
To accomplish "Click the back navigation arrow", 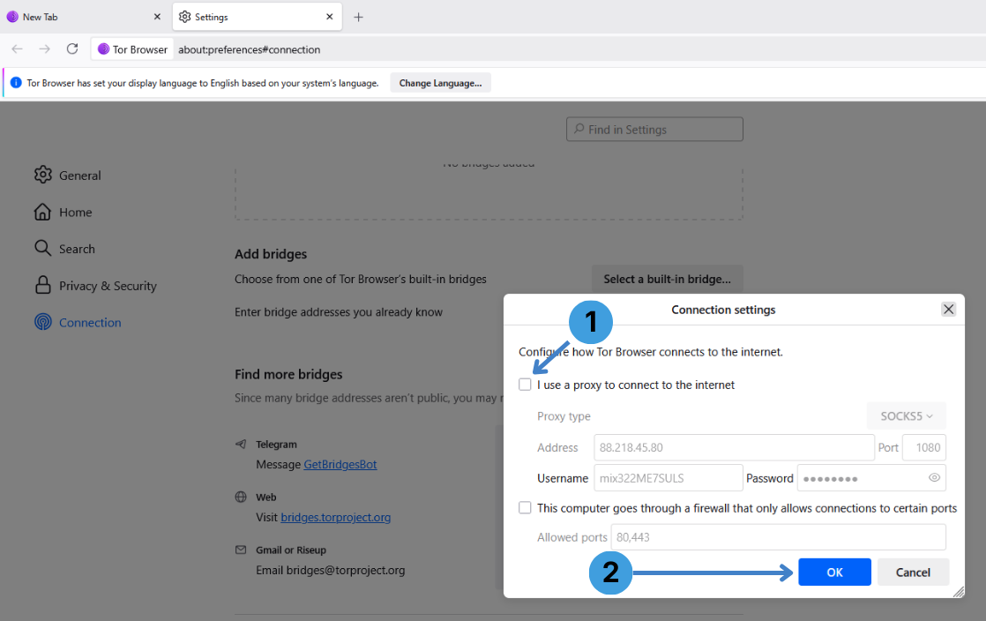I will tap(17, 49).
